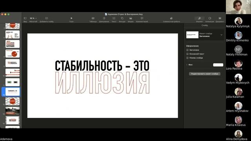Click the green full-screen window button

tap(9, 14)
